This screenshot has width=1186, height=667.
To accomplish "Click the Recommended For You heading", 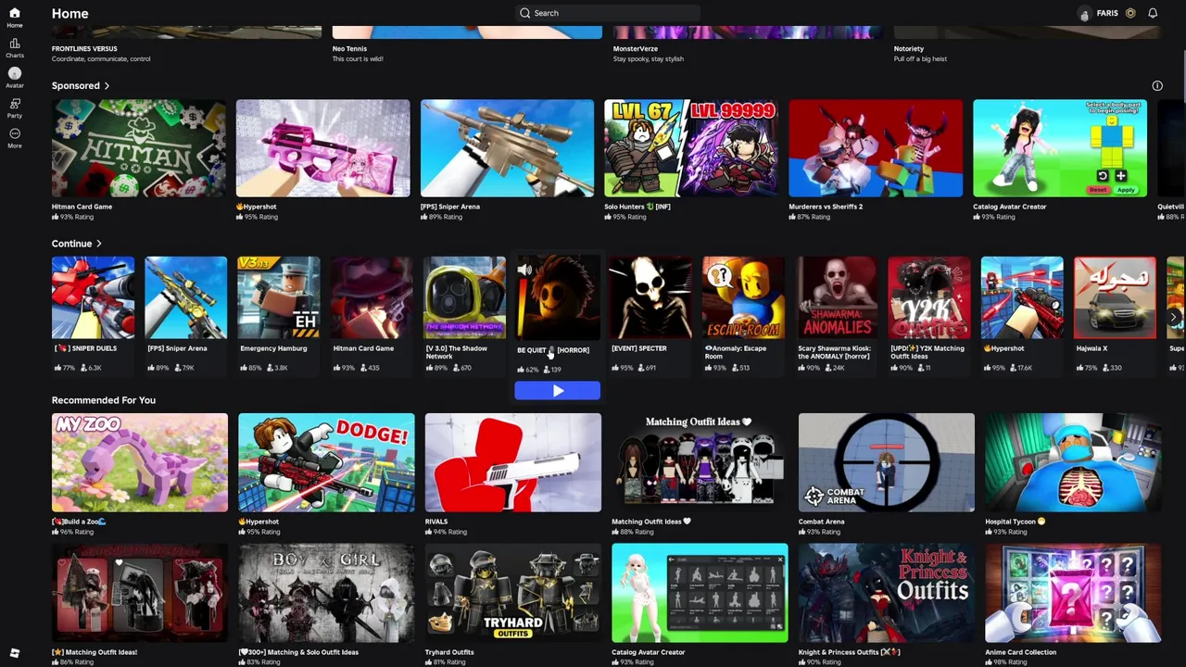I will click(104, 400).
